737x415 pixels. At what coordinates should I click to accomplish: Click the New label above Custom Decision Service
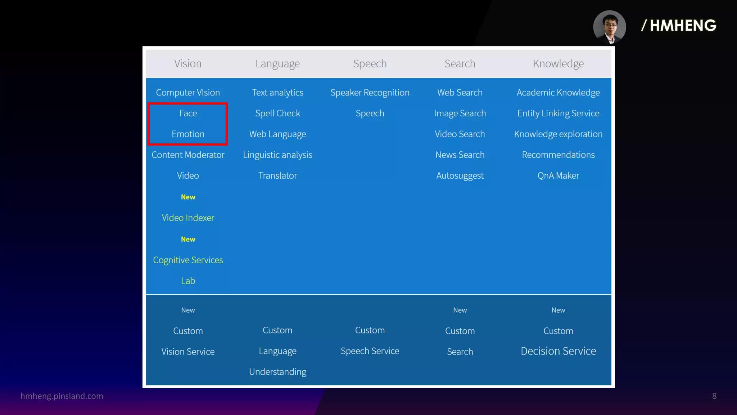pos(558,310)
